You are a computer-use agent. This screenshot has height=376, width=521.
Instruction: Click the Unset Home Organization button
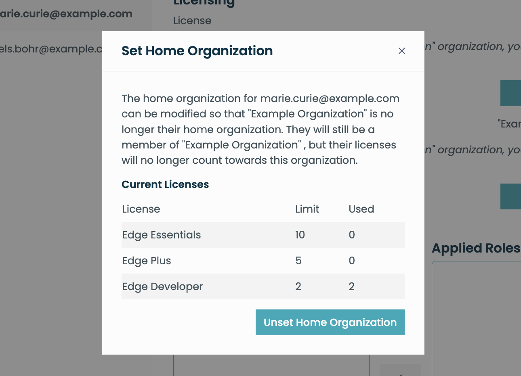330,322
